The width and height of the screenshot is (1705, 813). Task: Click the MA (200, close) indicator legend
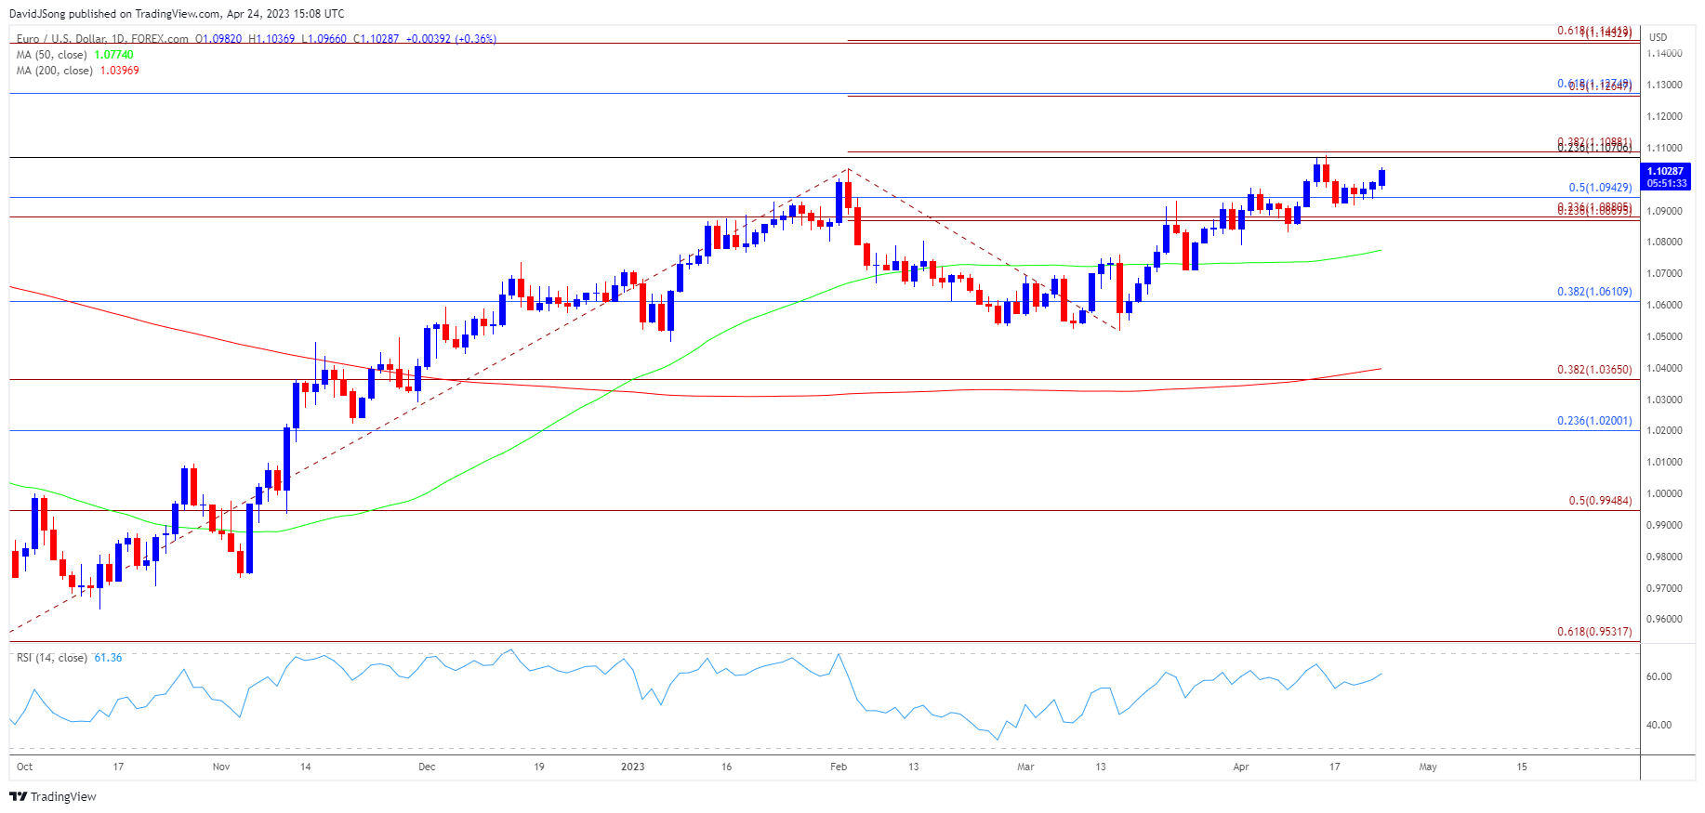(55, 71)
